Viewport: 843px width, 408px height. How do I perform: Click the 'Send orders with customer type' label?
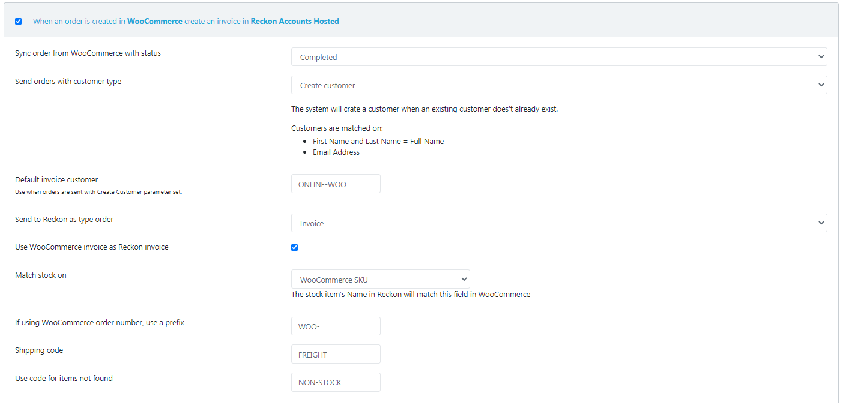68,82
